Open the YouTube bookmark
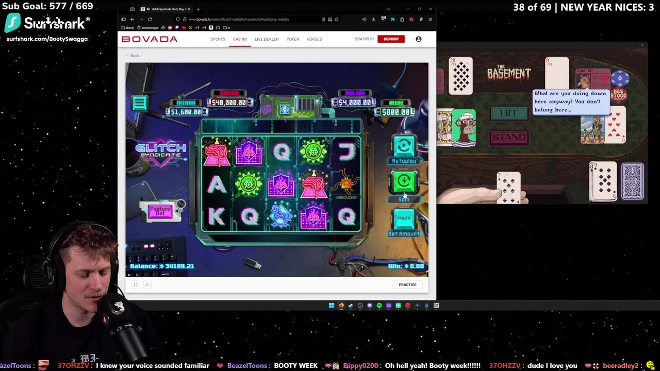The width and height of the screenshot is (660, 371). 184,28
